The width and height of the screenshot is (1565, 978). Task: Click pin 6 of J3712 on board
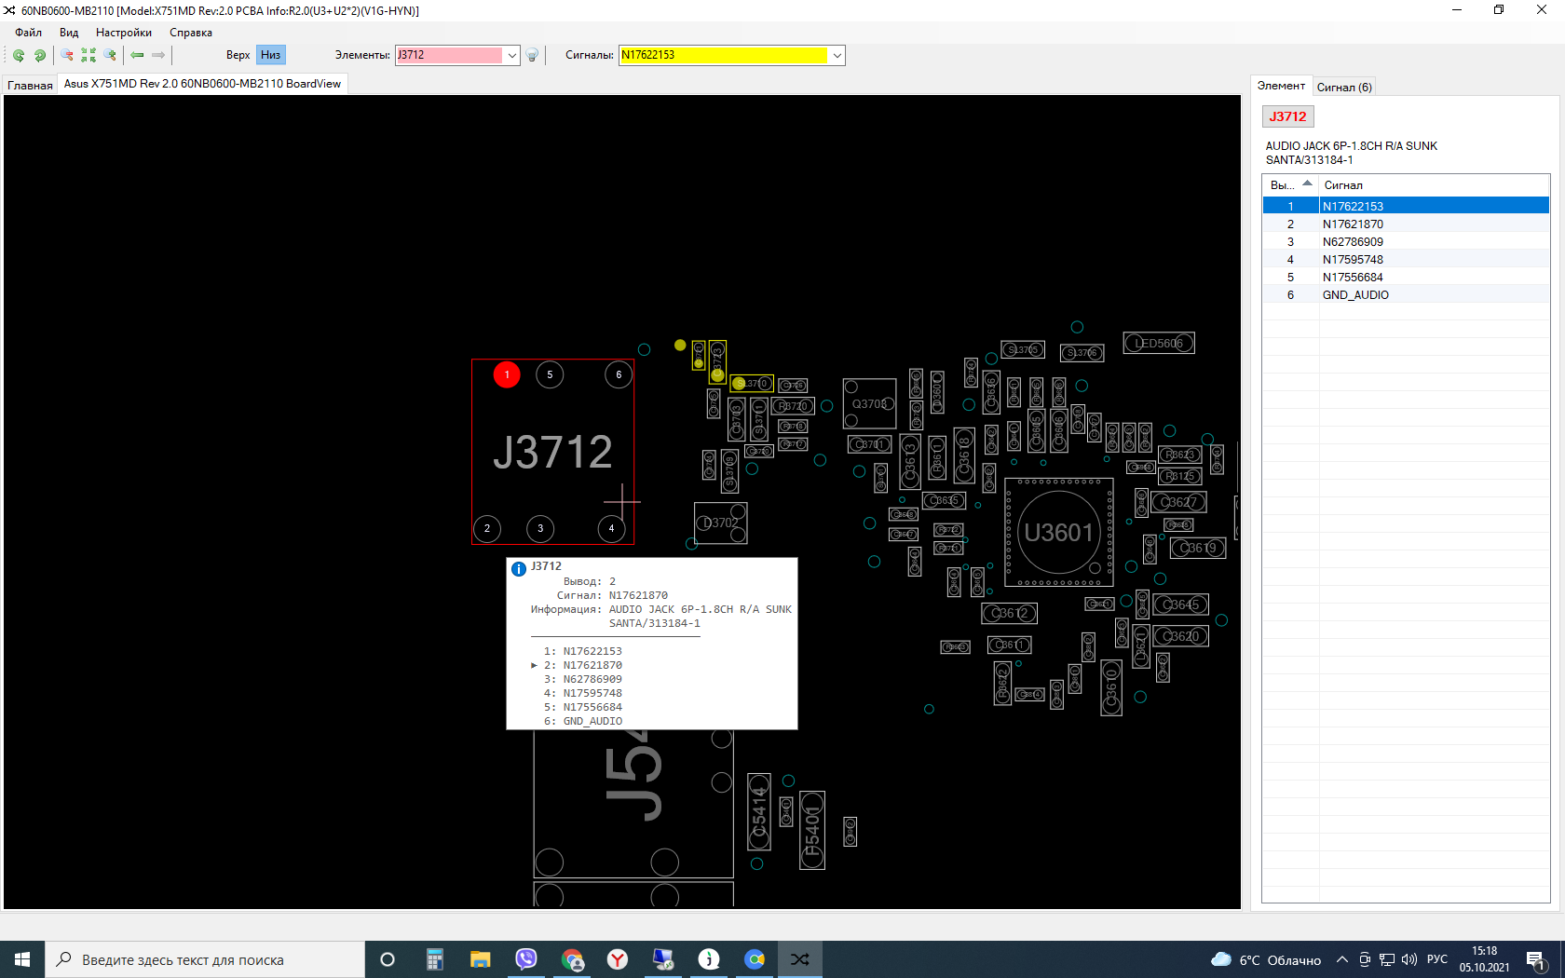(619, 374)
